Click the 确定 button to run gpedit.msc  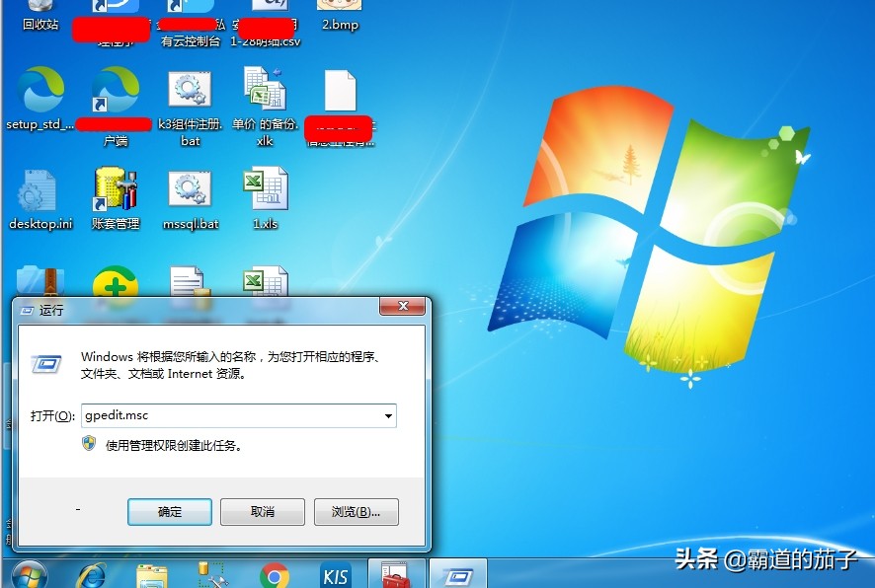coord(169,511)
